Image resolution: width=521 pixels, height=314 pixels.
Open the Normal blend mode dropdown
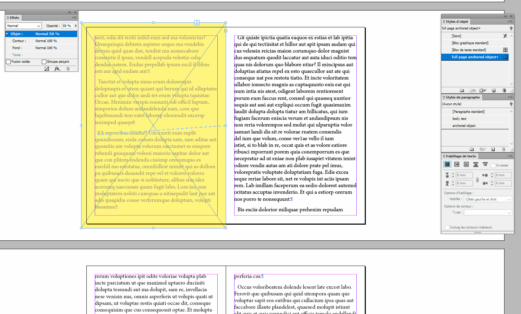tap(24, 26)
